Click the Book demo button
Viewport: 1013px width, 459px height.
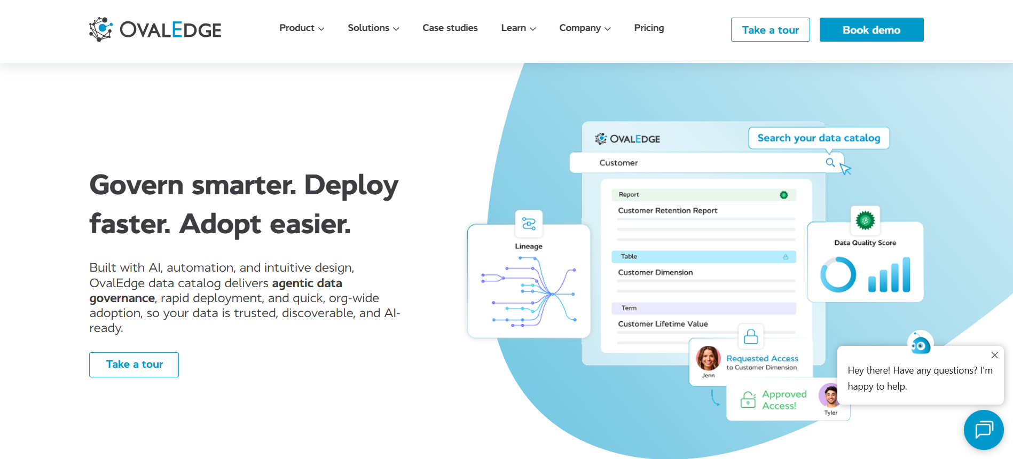871,30
